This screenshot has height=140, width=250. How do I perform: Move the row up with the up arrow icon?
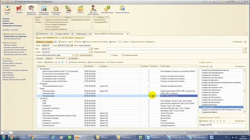59,62
